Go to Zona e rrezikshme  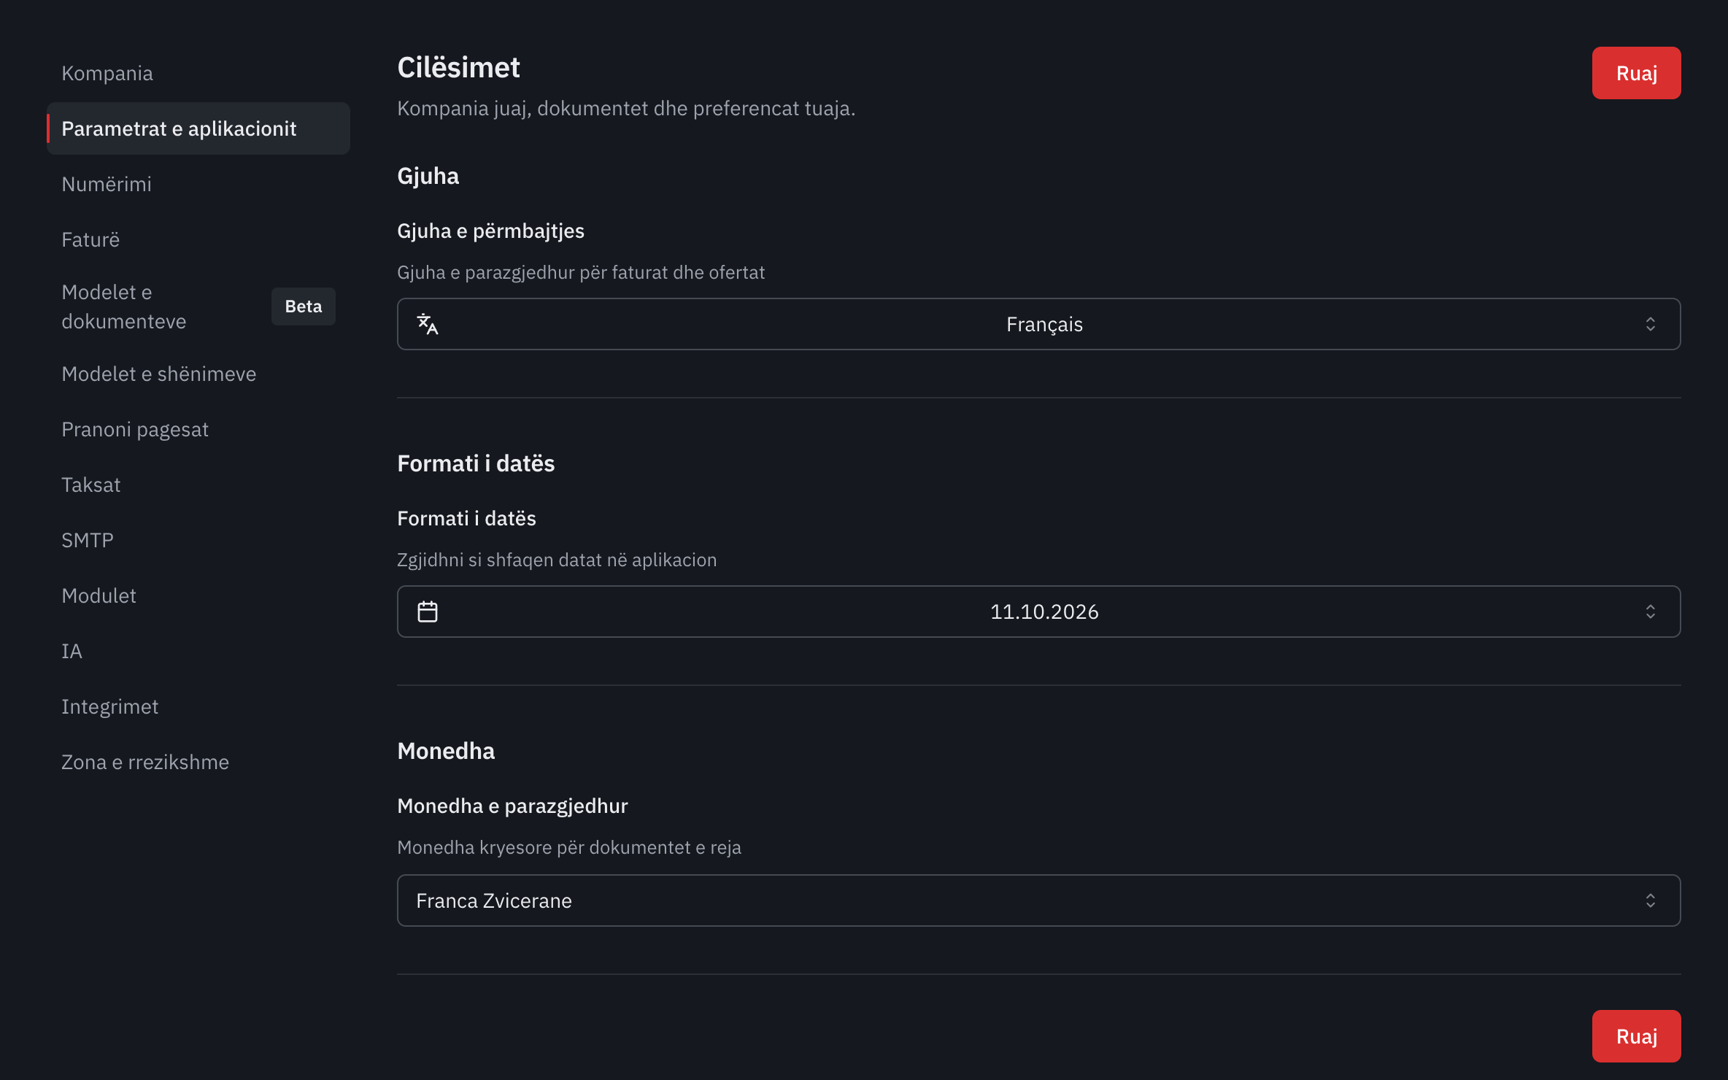tap(198, 762)
